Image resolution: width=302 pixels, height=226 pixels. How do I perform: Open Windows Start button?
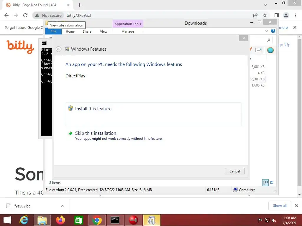pos(7,220)
